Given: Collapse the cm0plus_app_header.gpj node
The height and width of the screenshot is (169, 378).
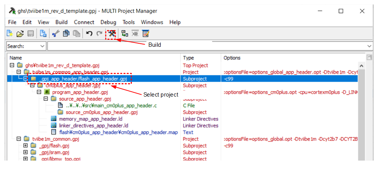Looking at the screenshot, I should coord(32,85).
